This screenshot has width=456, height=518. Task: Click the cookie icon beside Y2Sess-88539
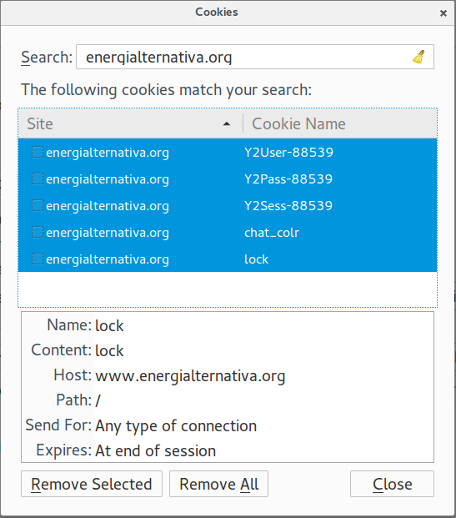(x=38, y=206)
